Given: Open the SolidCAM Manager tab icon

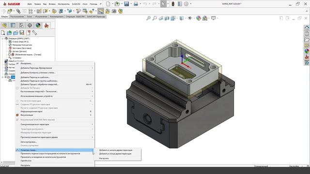Looking at the screenshot, I should click(46, 25).
